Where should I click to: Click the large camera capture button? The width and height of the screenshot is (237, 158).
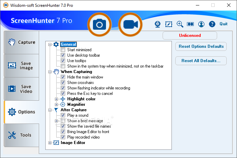tap(99, 25)
